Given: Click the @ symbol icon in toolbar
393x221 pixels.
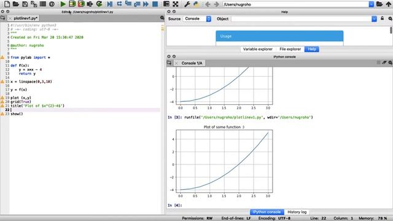Looking at the screenshot, I should 52,4.
